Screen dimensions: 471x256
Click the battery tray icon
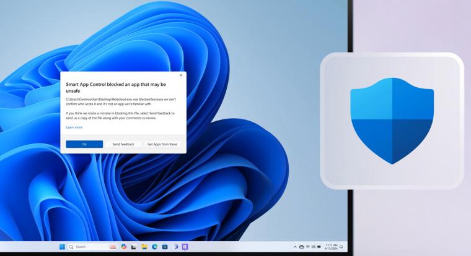click(319, 247)
